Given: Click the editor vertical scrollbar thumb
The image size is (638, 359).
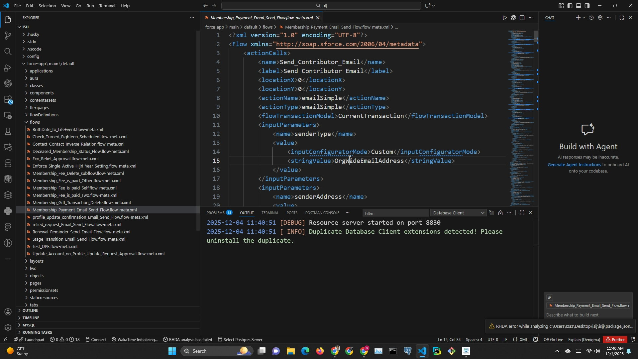Looking at the screenshot, I should click(536, 35).
